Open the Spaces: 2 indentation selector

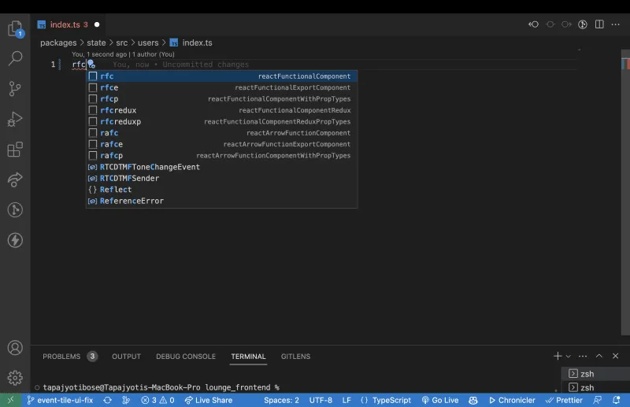pyautogui.click(x=281, y=400)
